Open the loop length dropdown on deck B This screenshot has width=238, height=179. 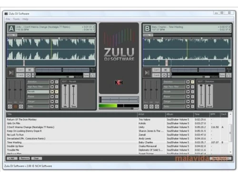click(169, 75)
